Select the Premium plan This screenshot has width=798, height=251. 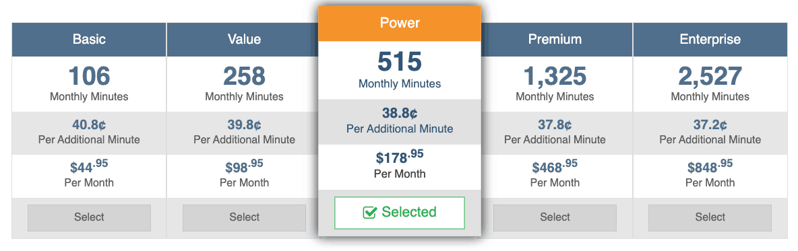tap(555, 217)
